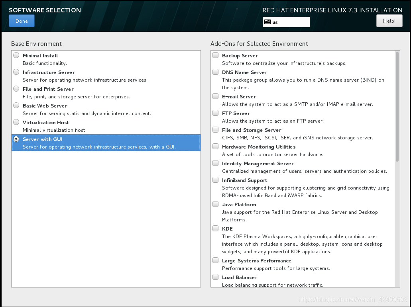Enable the FTP Server checkbox

215,113
